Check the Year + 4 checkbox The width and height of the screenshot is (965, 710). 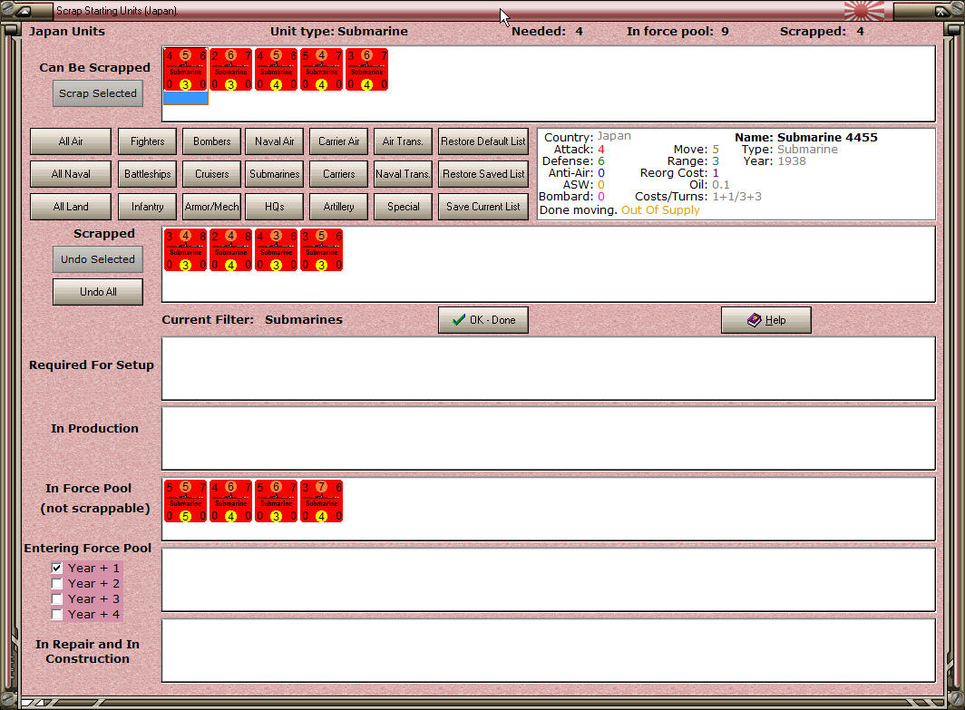[x=56, y=614]
